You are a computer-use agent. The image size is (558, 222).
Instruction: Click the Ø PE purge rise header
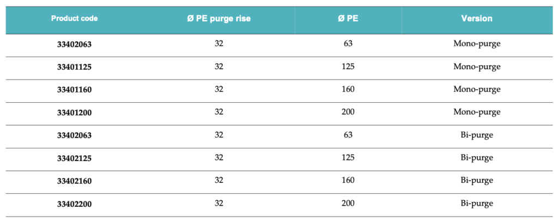tap(219, 19)
